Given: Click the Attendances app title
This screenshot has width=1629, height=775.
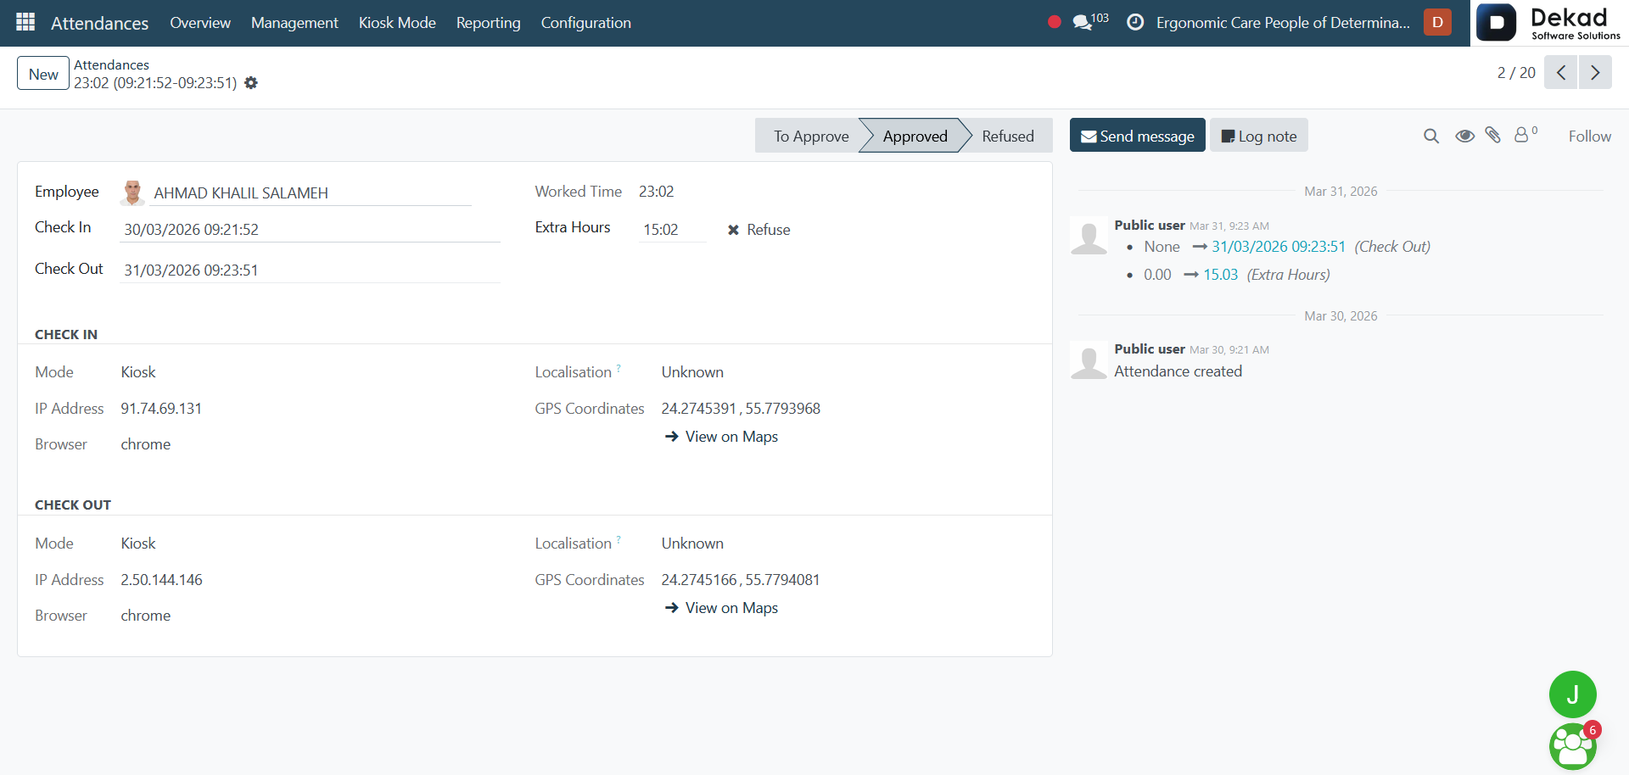Looking at the screenshot, I should pos(99,23).
